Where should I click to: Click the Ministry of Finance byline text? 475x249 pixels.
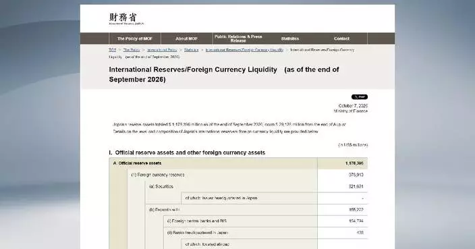point(350,111)
